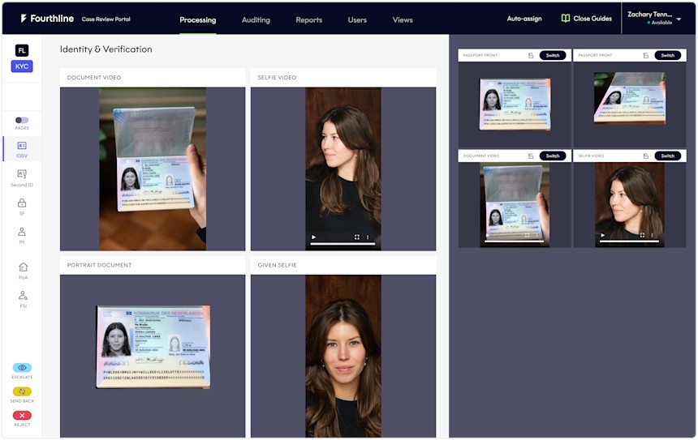Click the yellow Send Back button
The image size is (698, 440).
coord(22,391)
